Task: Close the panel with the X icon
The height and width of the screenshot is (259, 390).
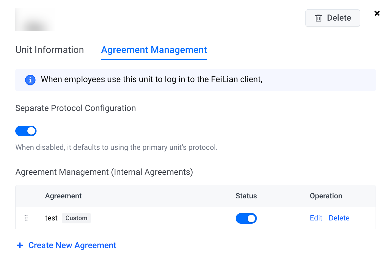Action: pyautogui.click(x=377, y=13)
